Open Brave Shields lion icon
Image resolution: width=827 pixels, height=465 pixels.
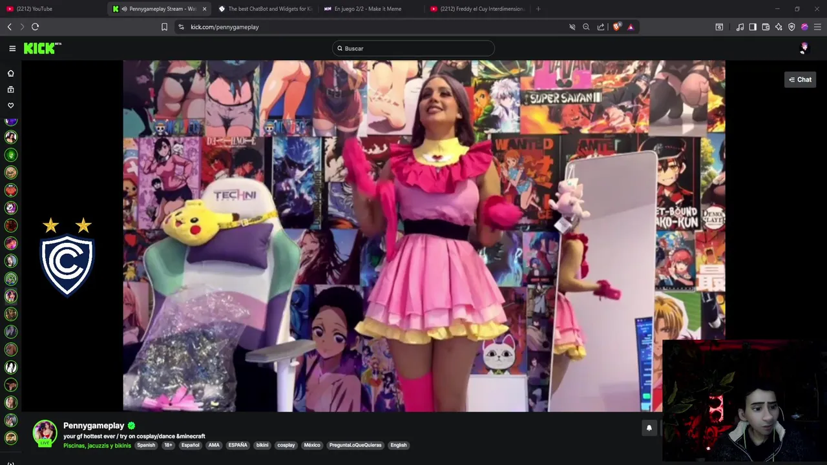[616, 26]
